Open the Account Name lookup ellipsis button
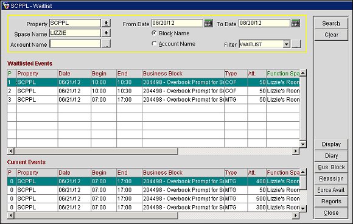The height and width of the screenshot is (224, 353). (106, 44)
